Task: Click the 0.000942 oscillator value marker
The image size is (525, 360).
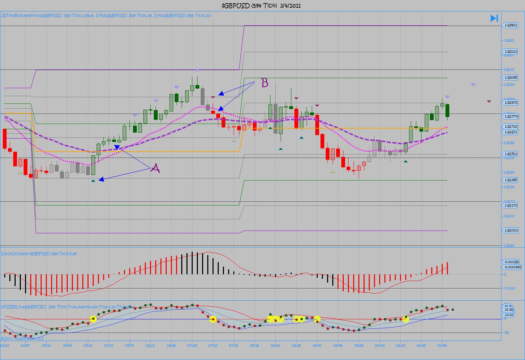Action: coord(512,267)
